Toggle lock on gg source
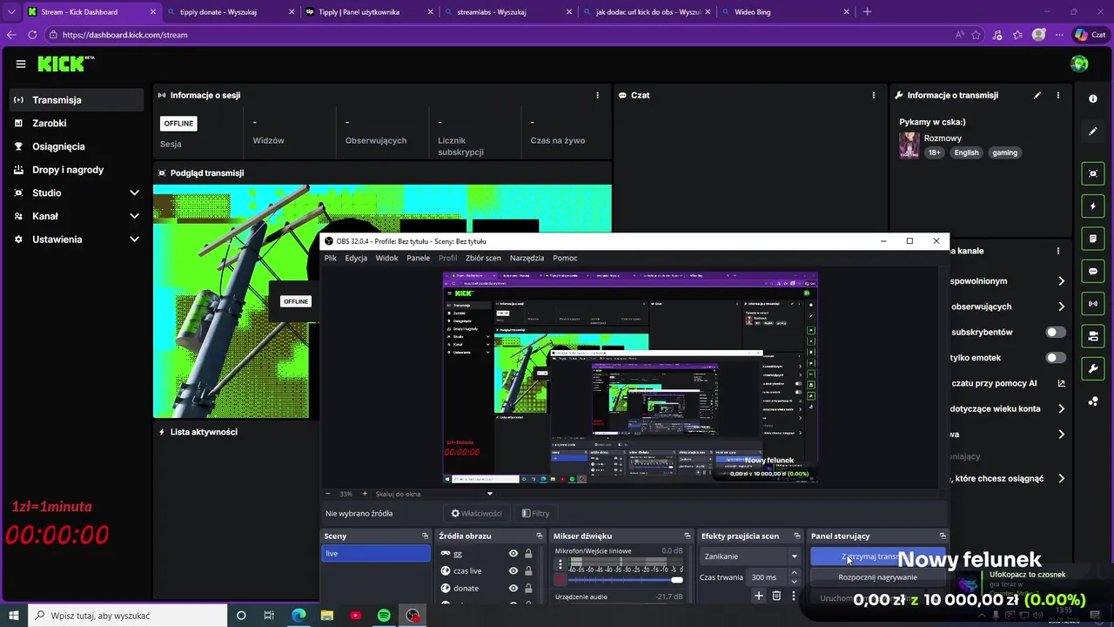The width and height of the screenshot is (1114, 627). tap(528, 554)
